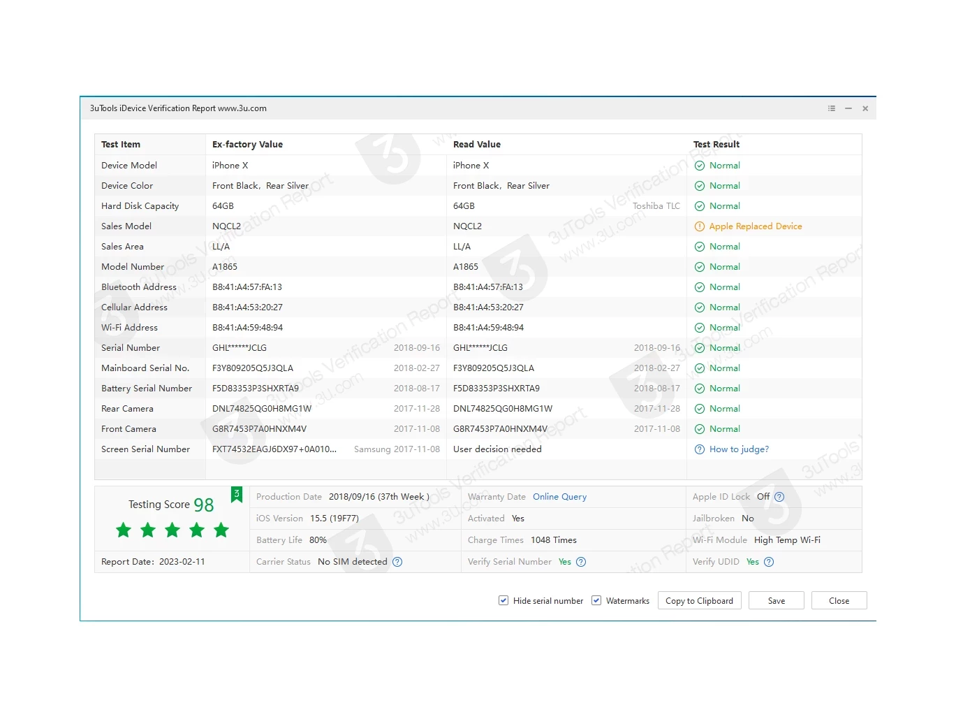Open the list menu icon in title bar
Viewport: 956px width, 717px height.
coord(831,108)
